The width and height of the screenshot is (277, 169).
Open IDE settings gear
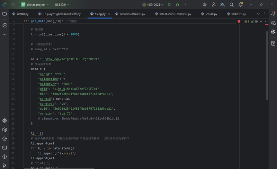click(241, 5)
